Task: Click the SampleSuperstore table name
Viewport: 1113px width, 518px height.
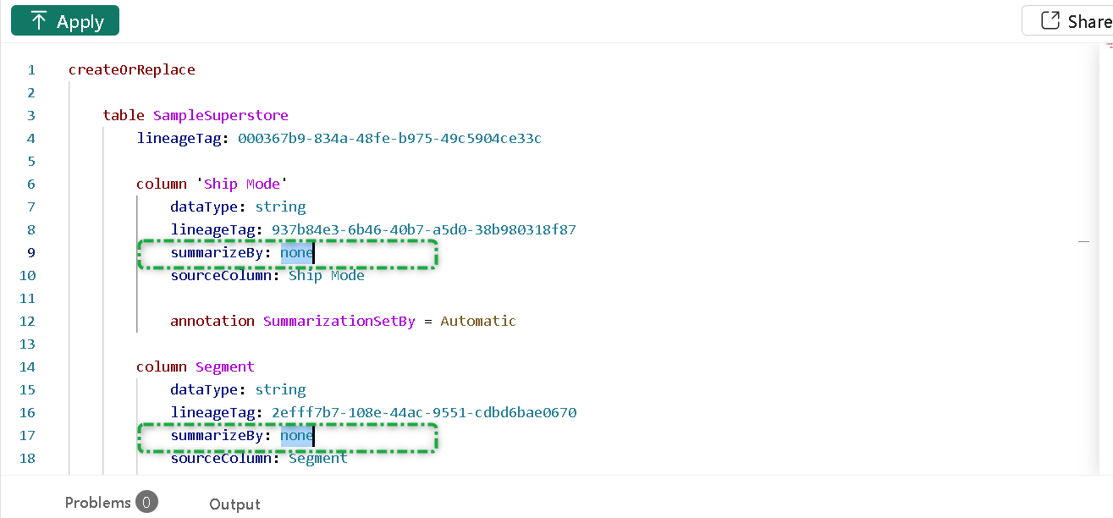Action: pyautogui.click(x=220, y=115)
